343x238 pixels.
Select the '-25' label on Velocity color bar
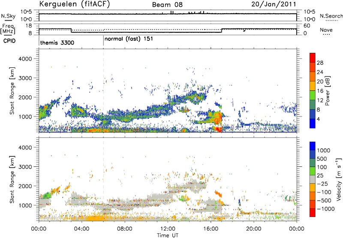[x=322, y=183]
